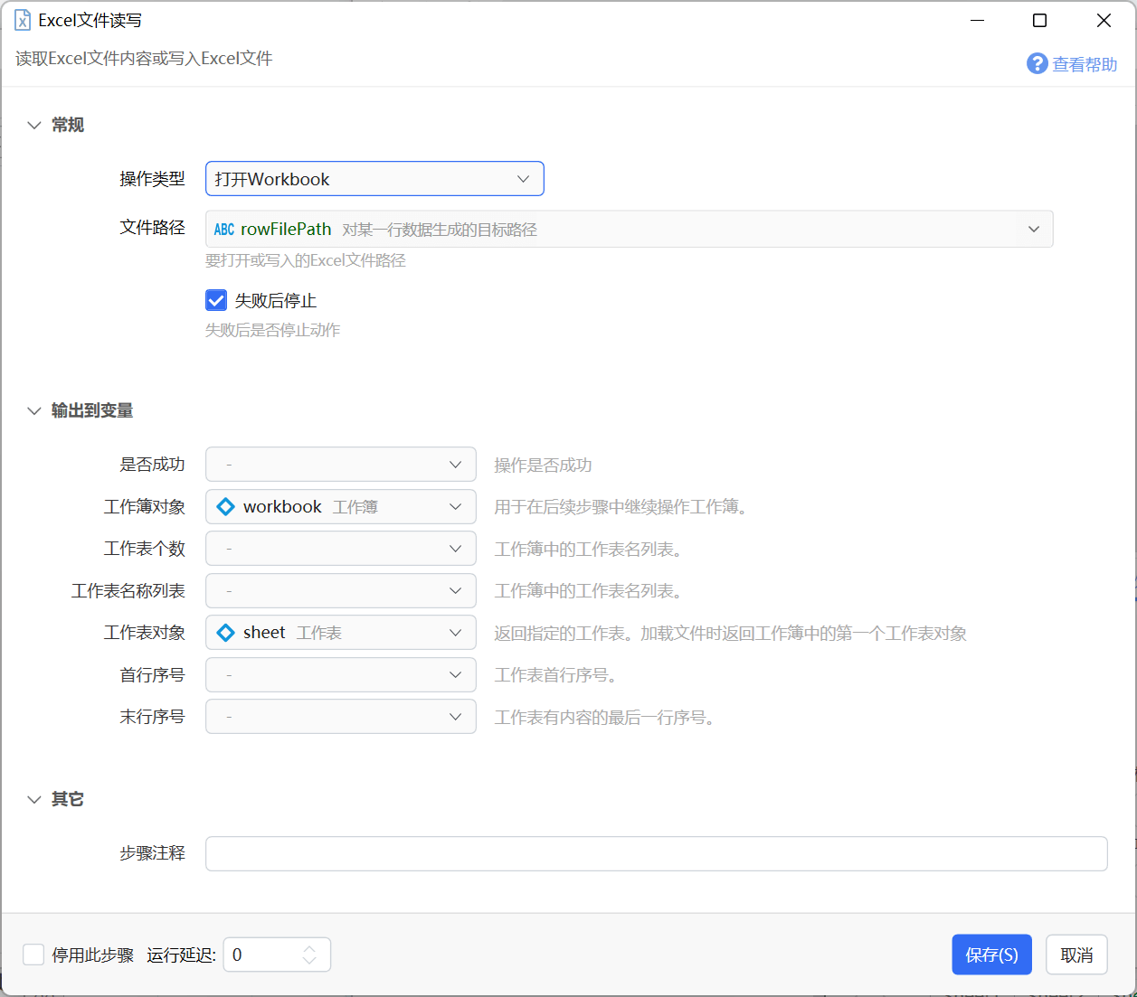Click the description 工作表有内容的最后一行序号。

pos(604,718)
